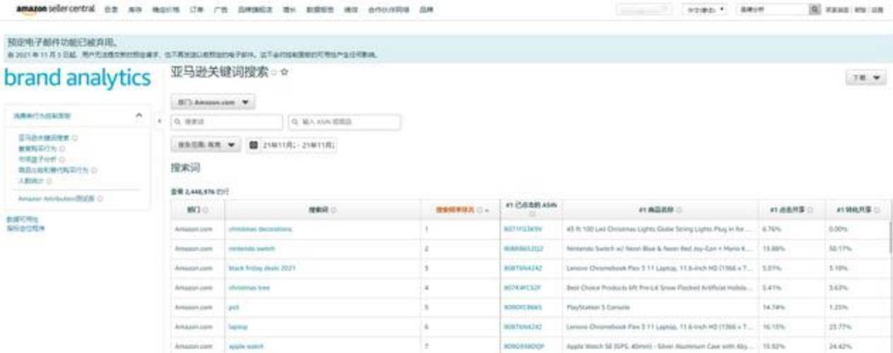
Task: Click info icon in 搜索词 column header
Action: click(333, 210)
